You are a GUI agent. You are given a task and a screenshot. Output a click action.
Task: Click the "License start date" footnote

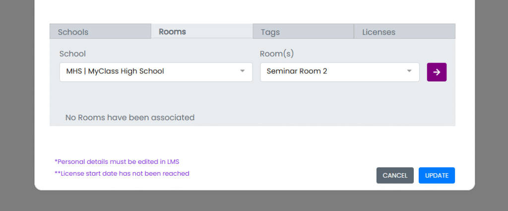(x=122, y=173)
